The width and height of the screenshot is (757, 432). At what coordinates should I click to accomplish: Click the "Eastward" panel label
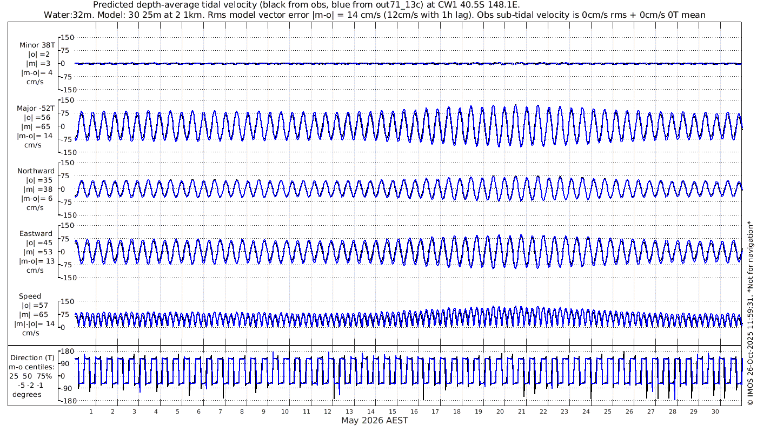click(36, 233)
